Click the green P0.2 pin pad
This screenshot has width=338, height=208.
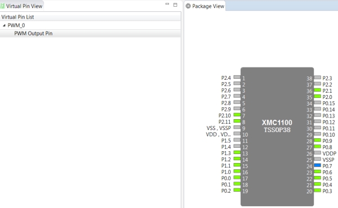click(x=237, y=190)
